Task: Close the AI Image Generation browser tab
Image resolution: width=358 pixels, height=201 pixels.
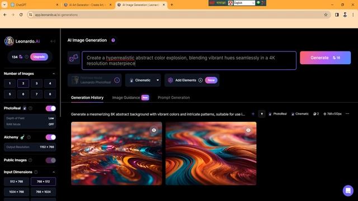Action: tap(164, 5)
